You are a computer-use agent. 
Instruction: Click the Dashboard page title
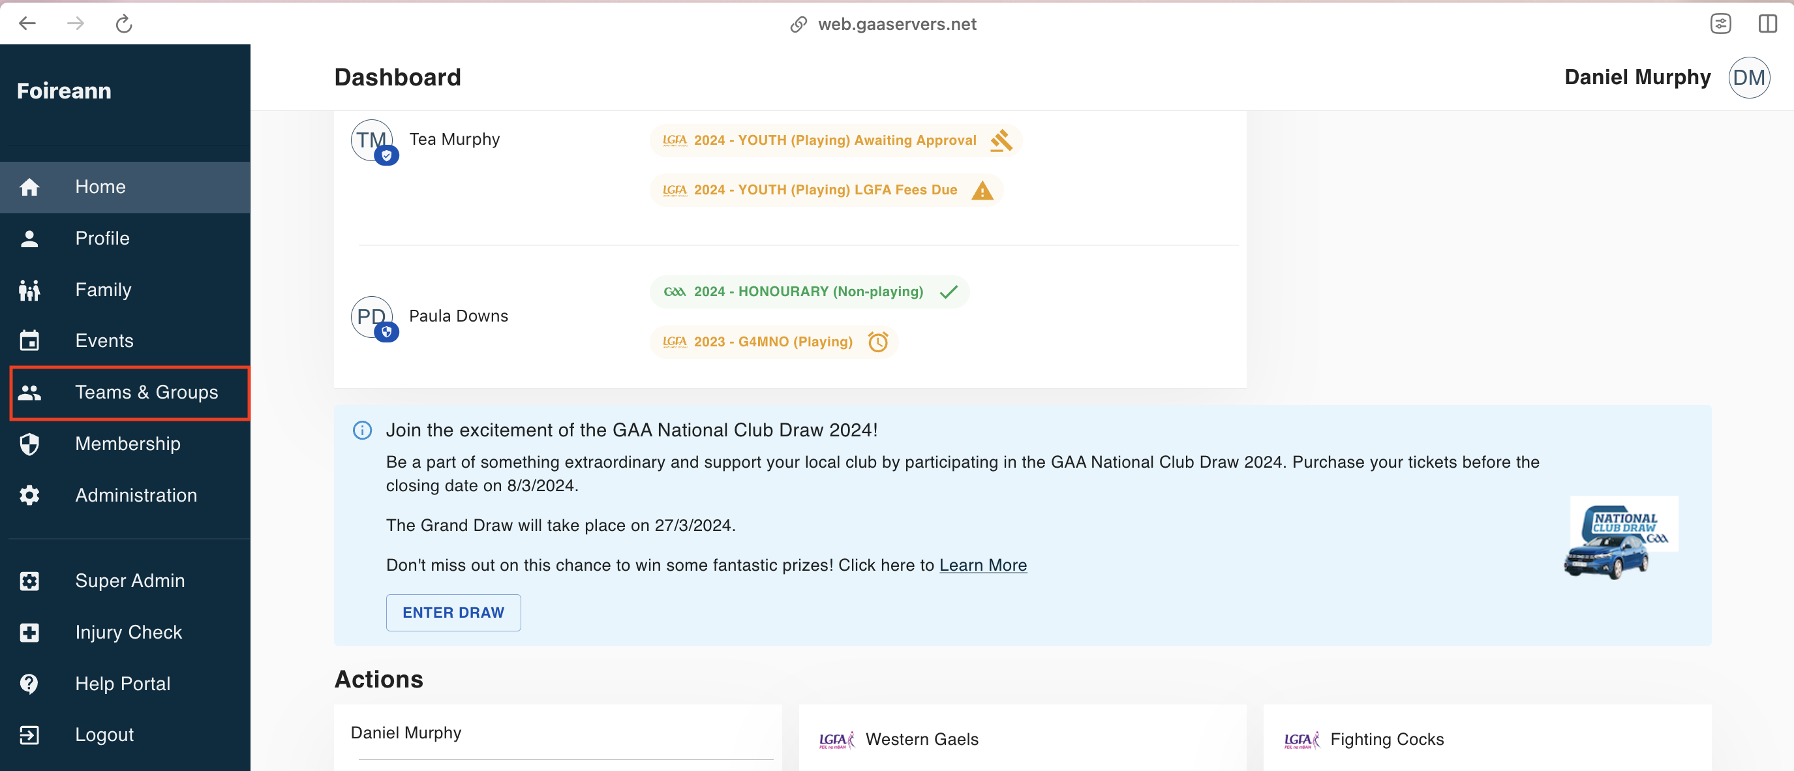[397, 78]
